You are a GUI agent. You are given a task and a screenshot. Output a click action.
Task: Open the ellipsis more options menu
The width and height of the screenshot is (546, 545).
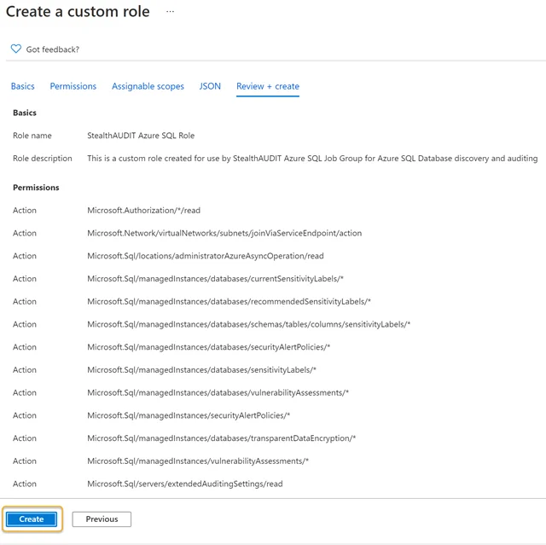(x=170, y=11)
